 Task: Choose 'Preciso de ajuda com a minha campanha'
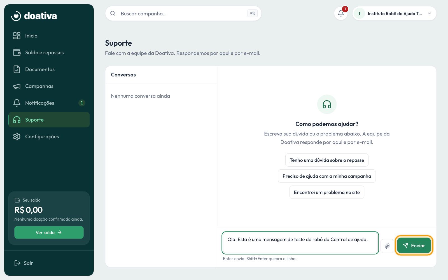[327, 176]
